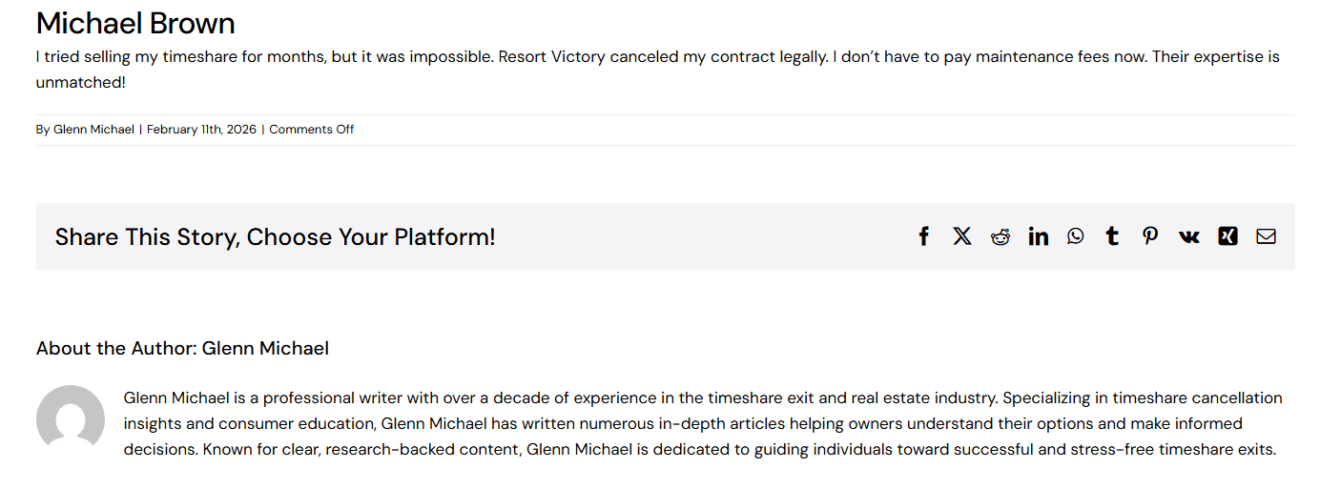Click the About the Author: Glenn Michael heading
The image size is (1320, 489).
click(182, 349)
